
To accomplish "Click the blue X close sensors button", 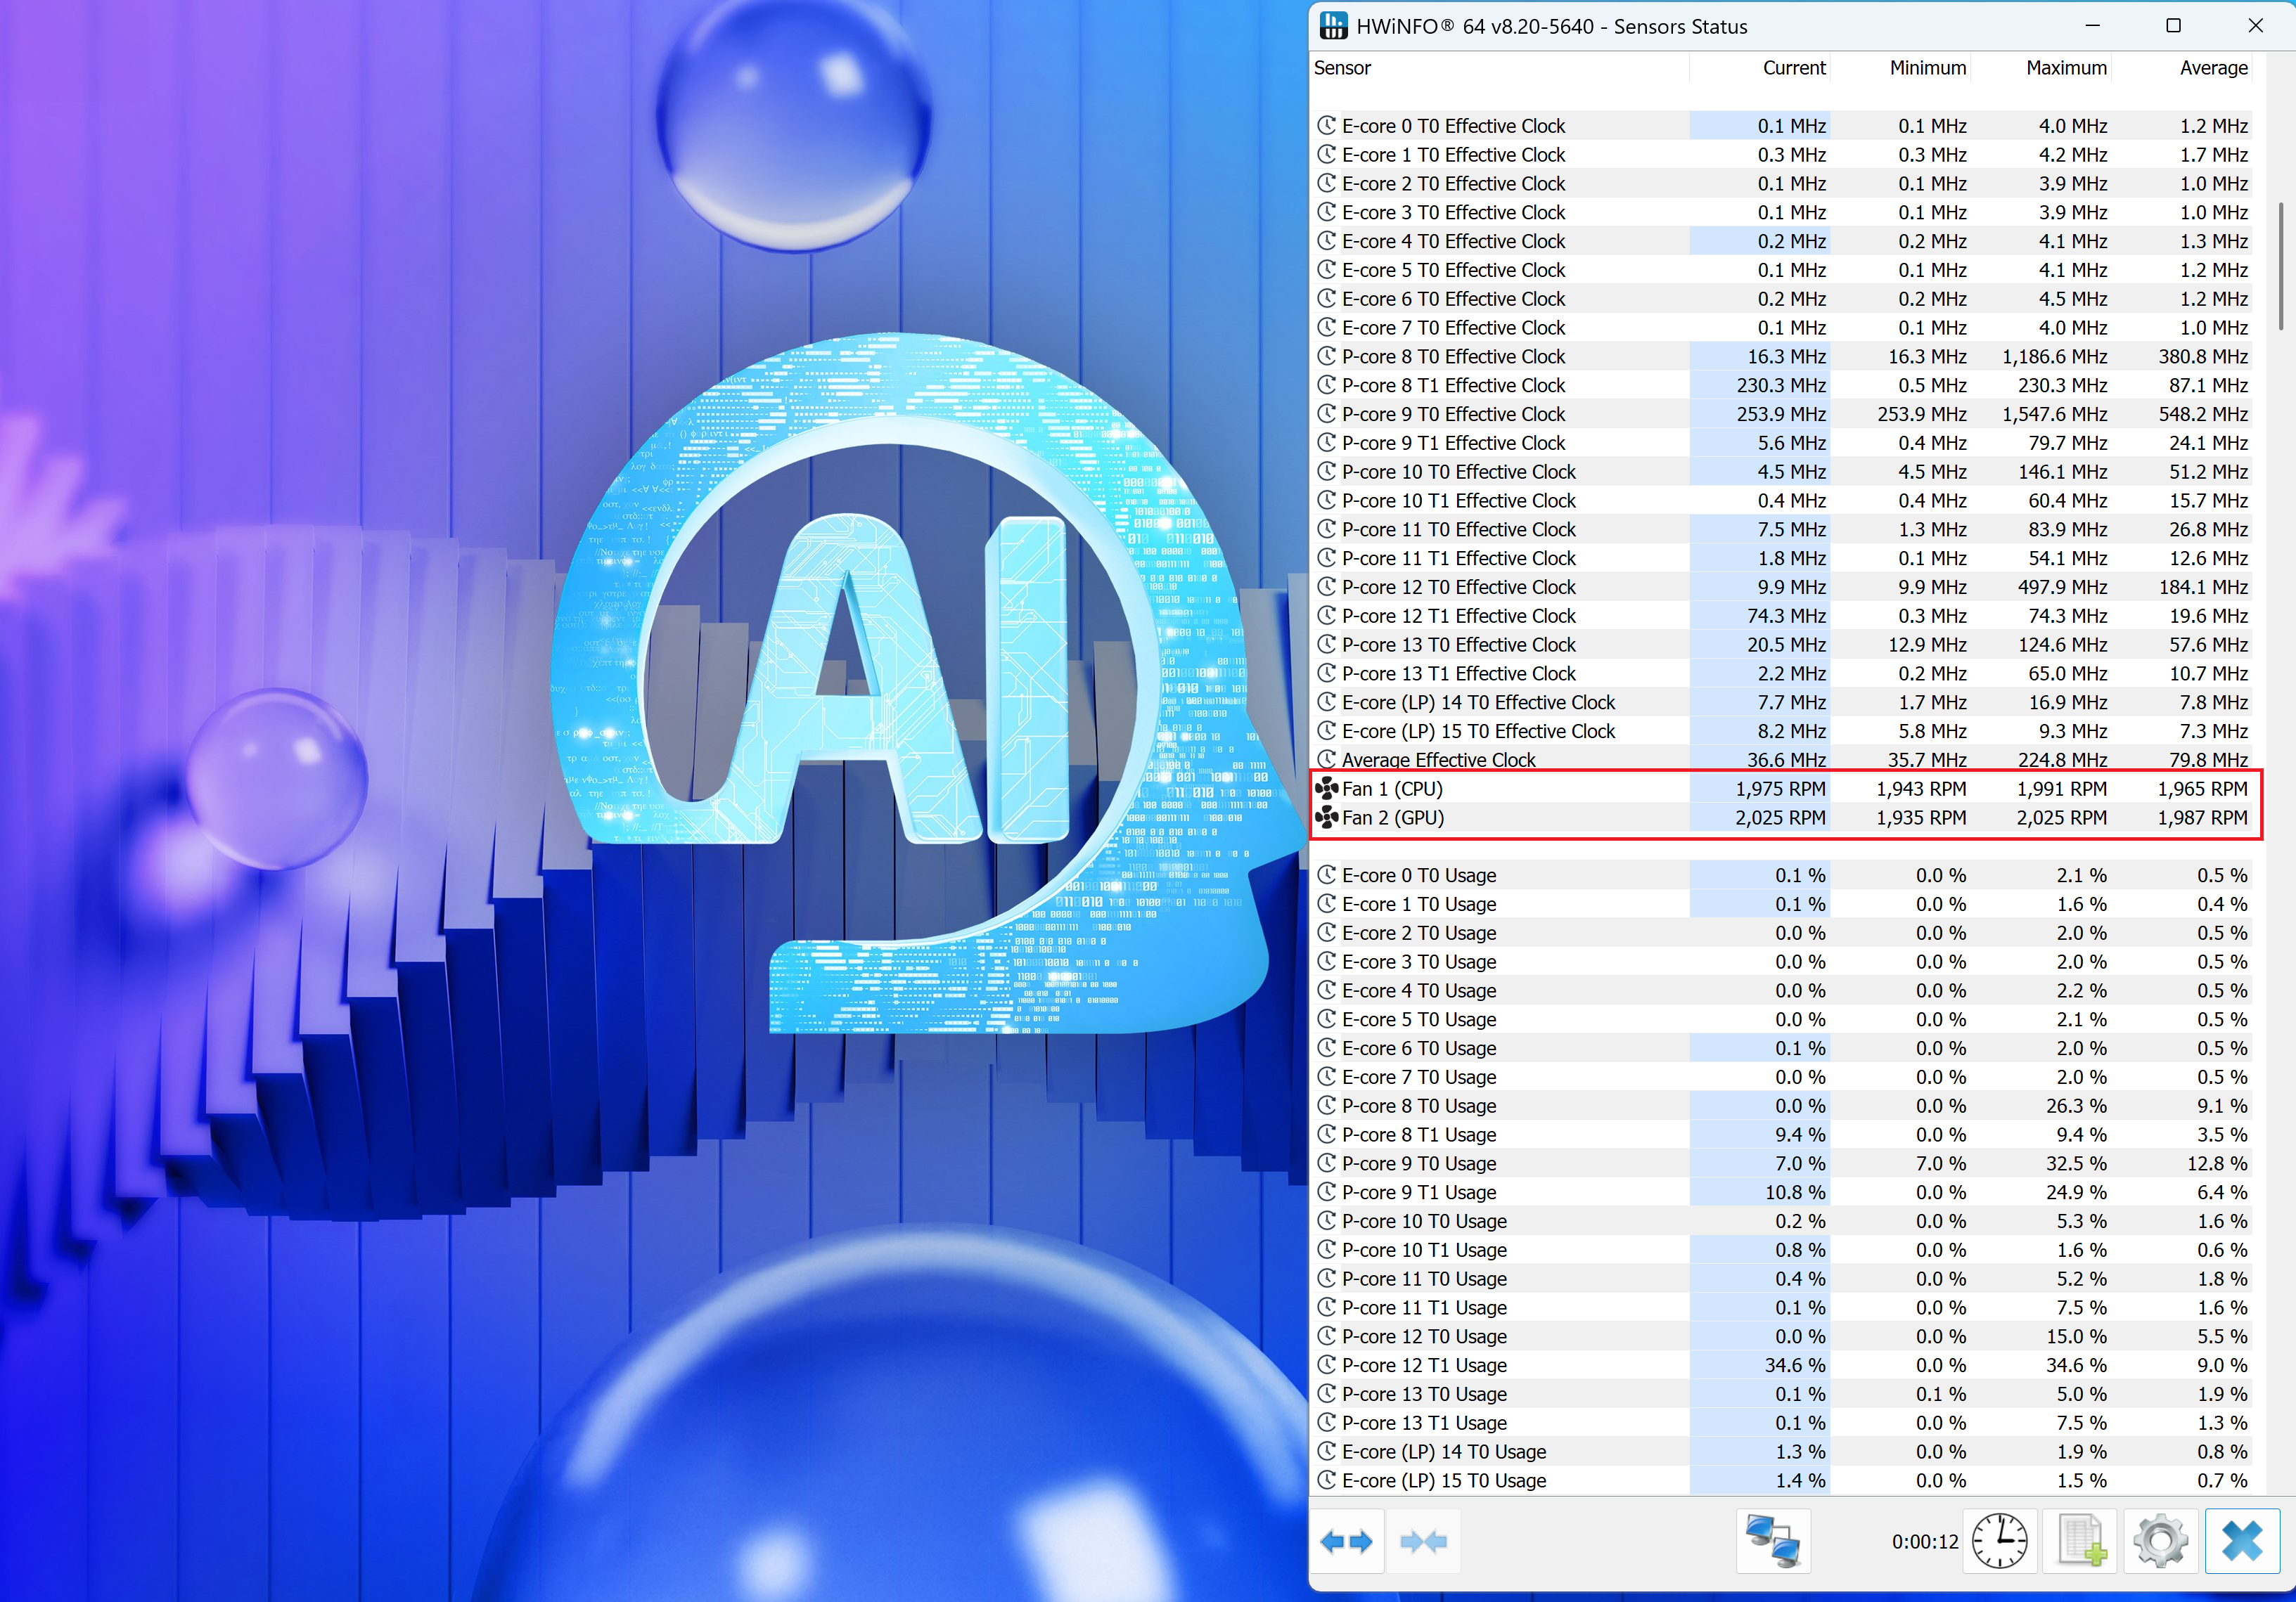I will coord(2242,1541).
